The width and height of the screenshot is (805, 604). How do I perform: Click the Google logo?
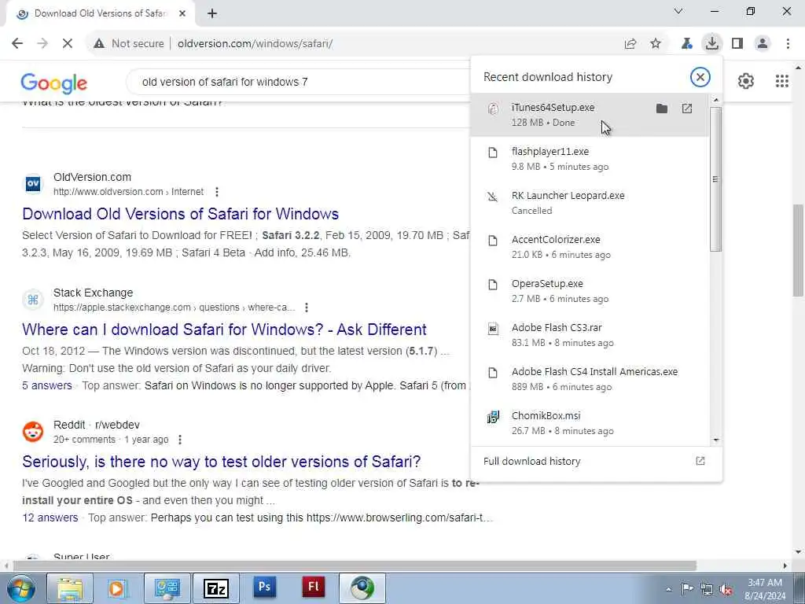pos(54,83)
